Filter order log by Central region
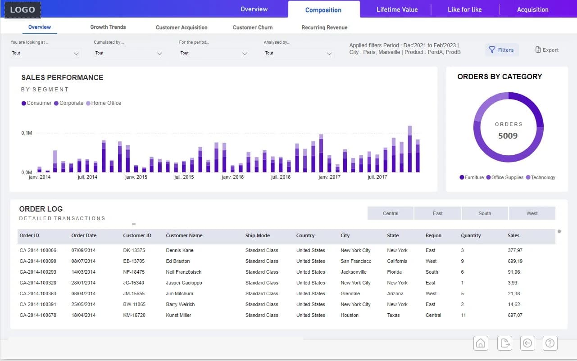This screenshot has width=577, height=361. [x=391, y=213]
